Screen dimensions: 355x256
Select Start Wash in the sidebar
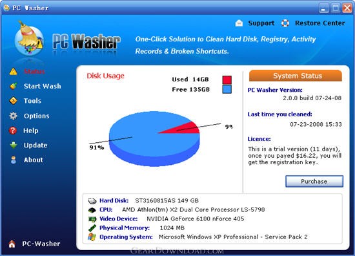click(x=43, y=86)
